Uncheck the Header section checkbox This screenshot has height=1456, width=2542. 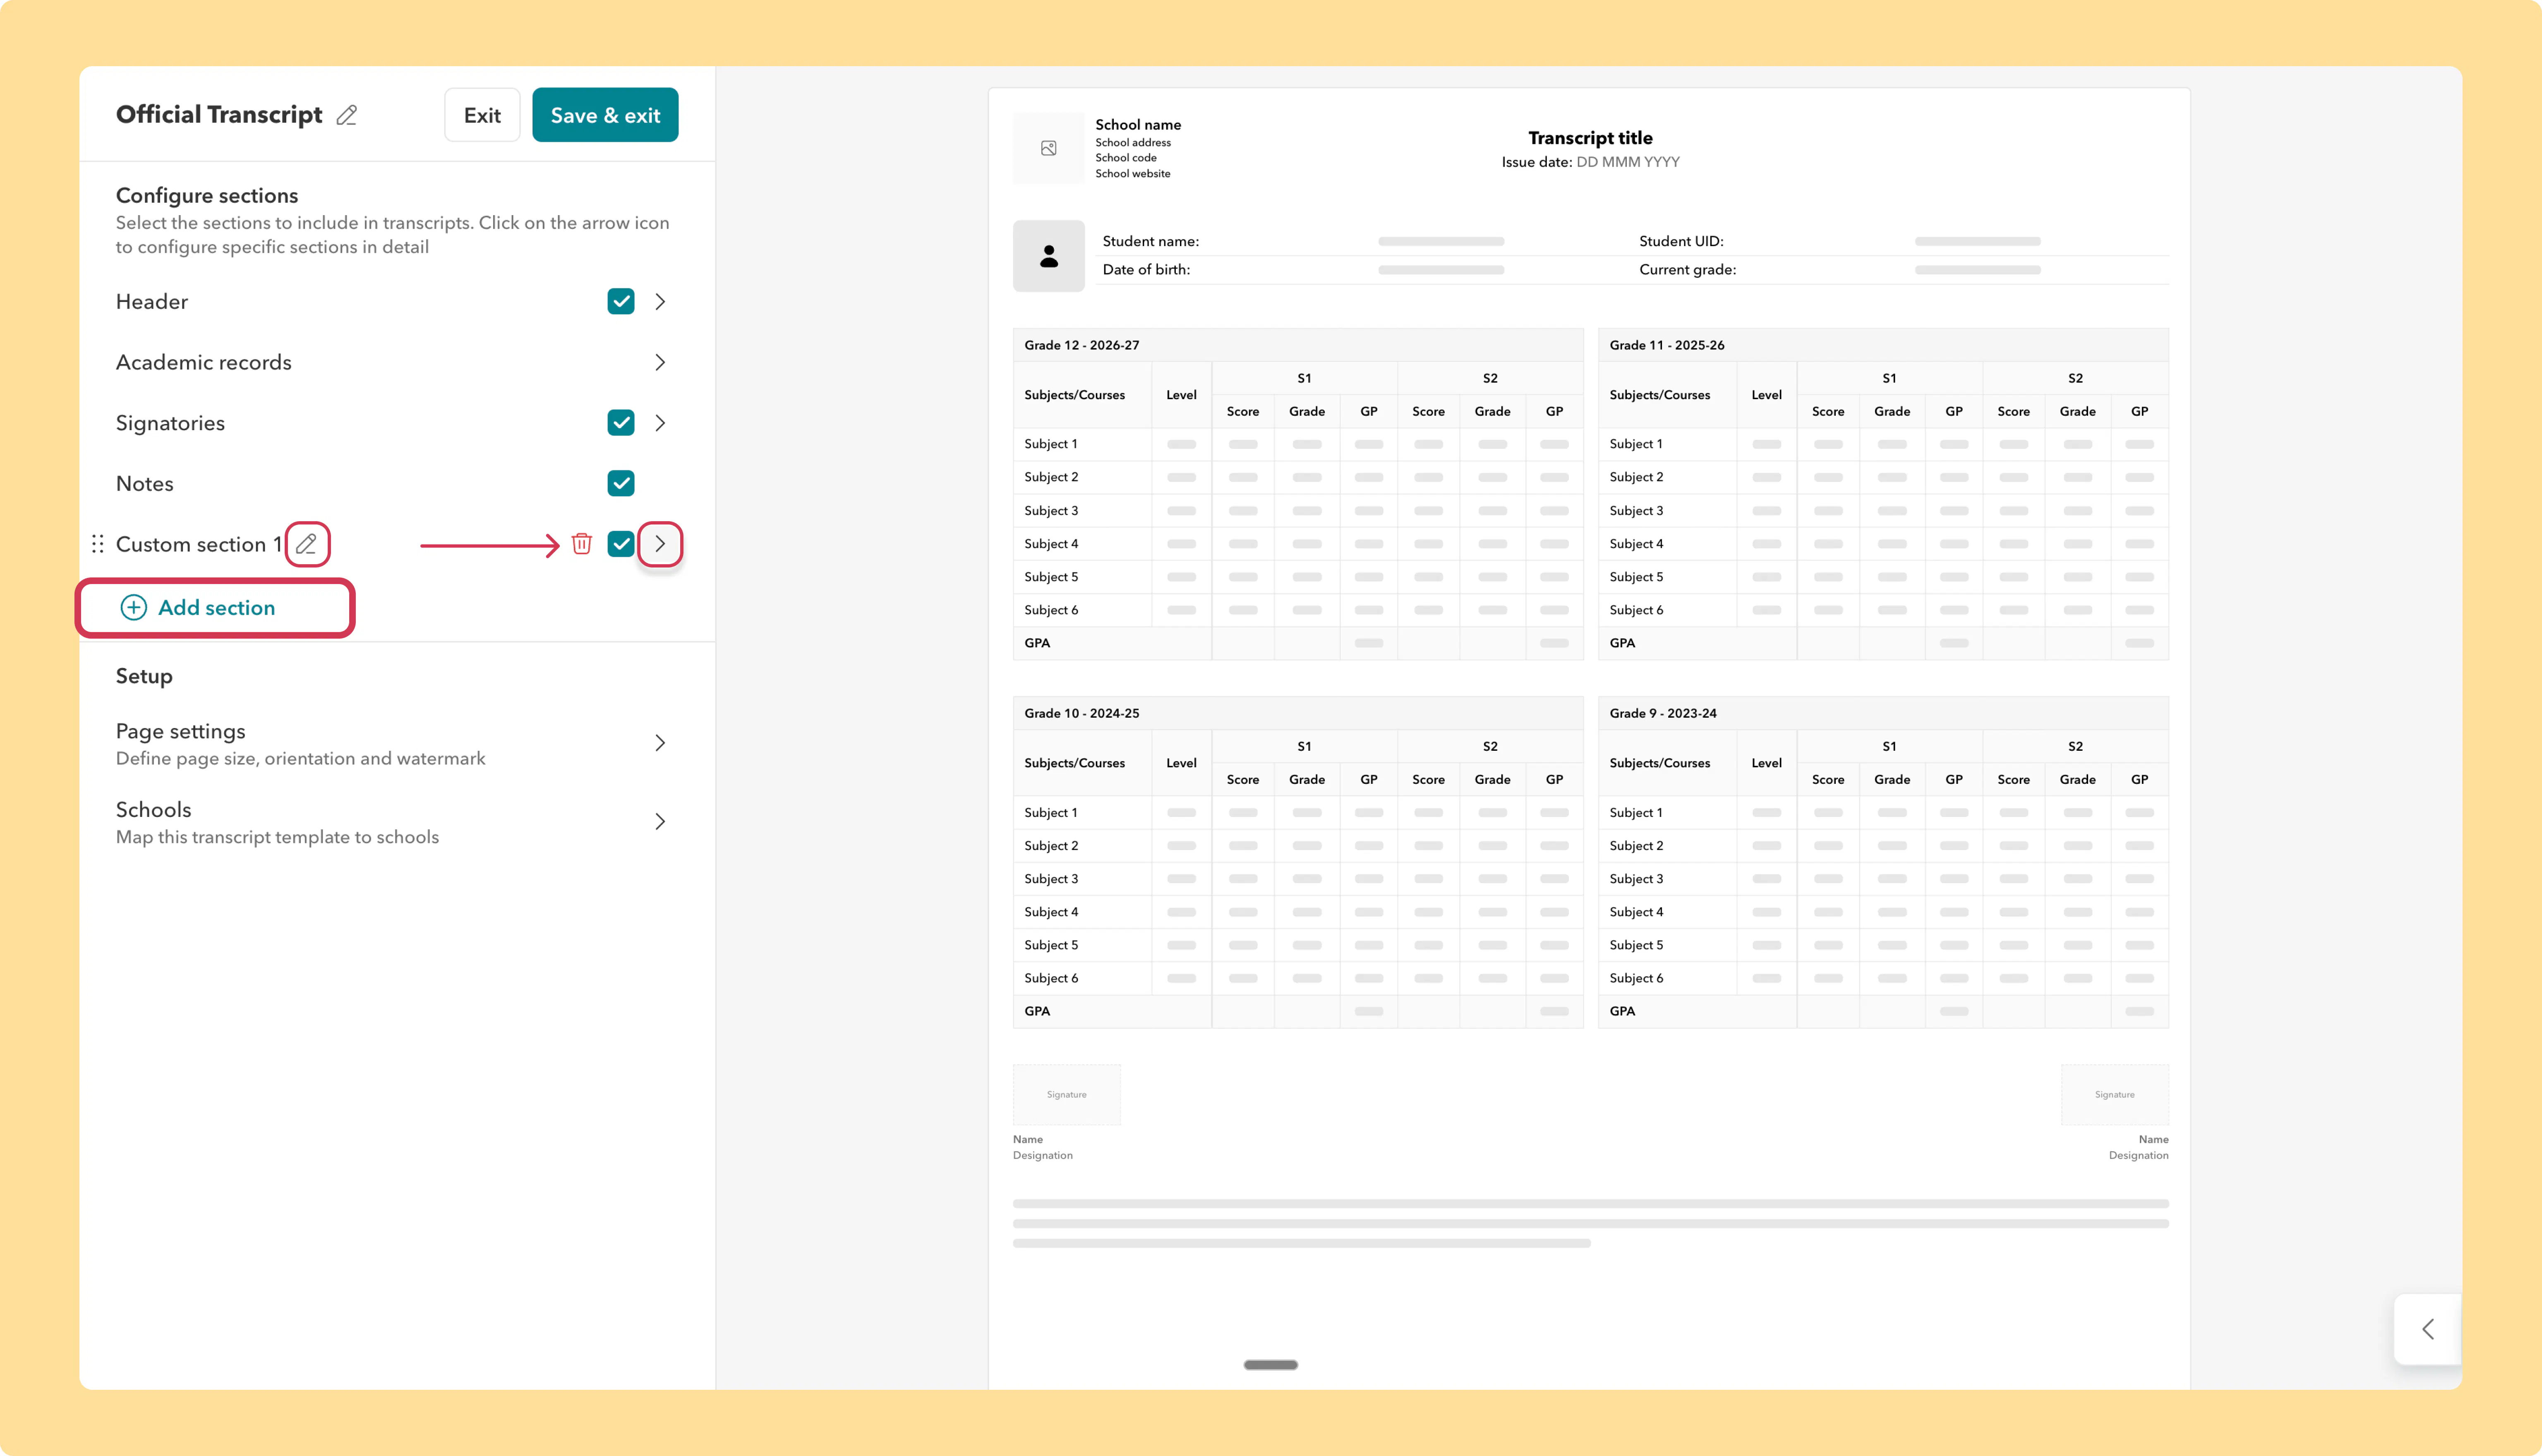pos(621,301)
